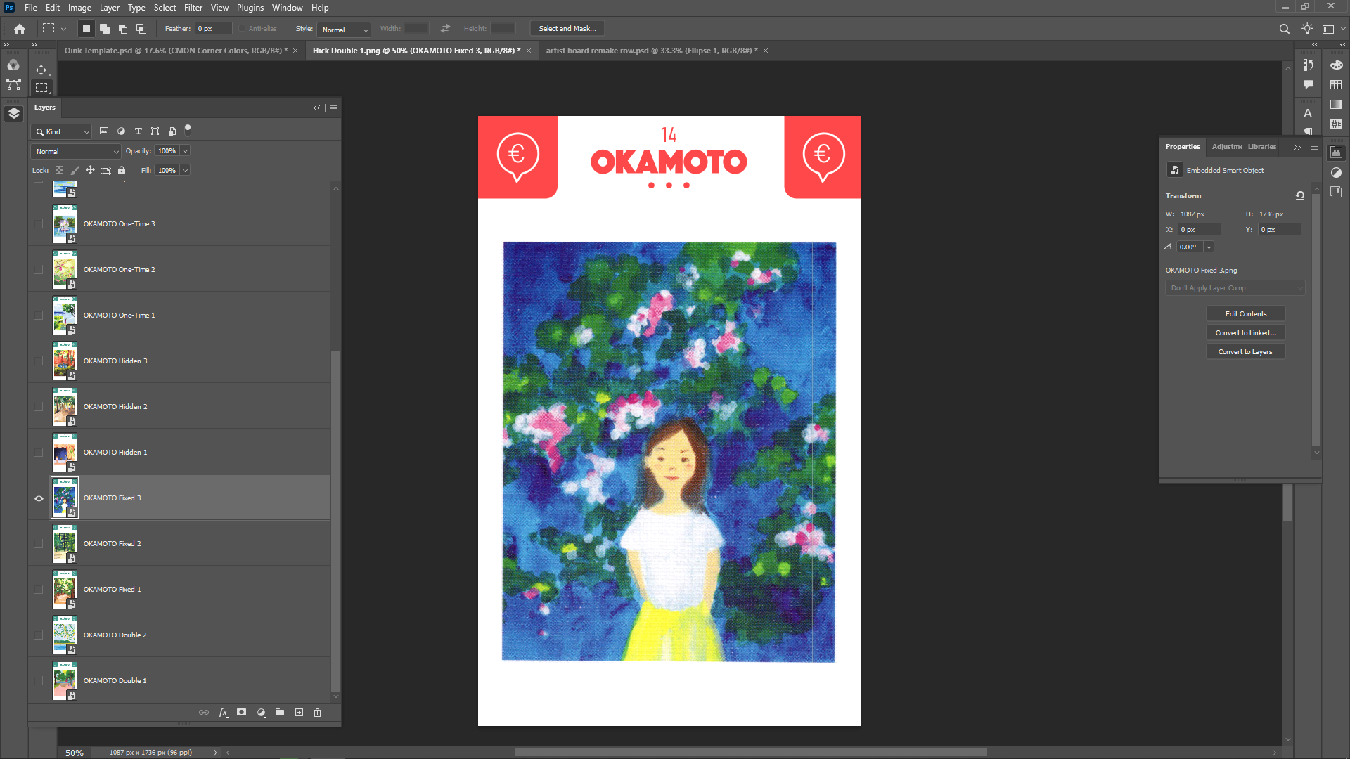Click the add layer mask icon

click(241, 713)
